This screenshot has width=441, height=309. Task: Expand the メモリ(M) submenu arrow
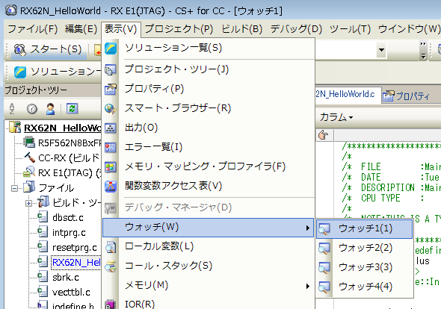[308, 287]
